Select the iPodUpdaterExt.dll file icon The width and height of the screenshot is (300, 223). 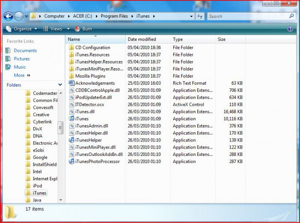click(71, 97)
